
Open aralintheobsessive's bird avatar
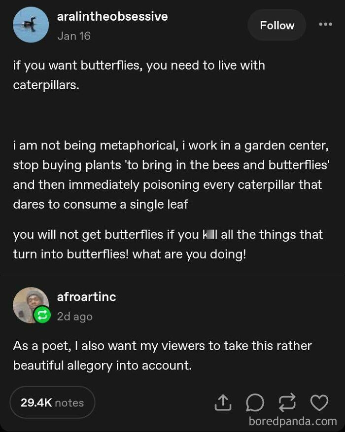(31, 25)
